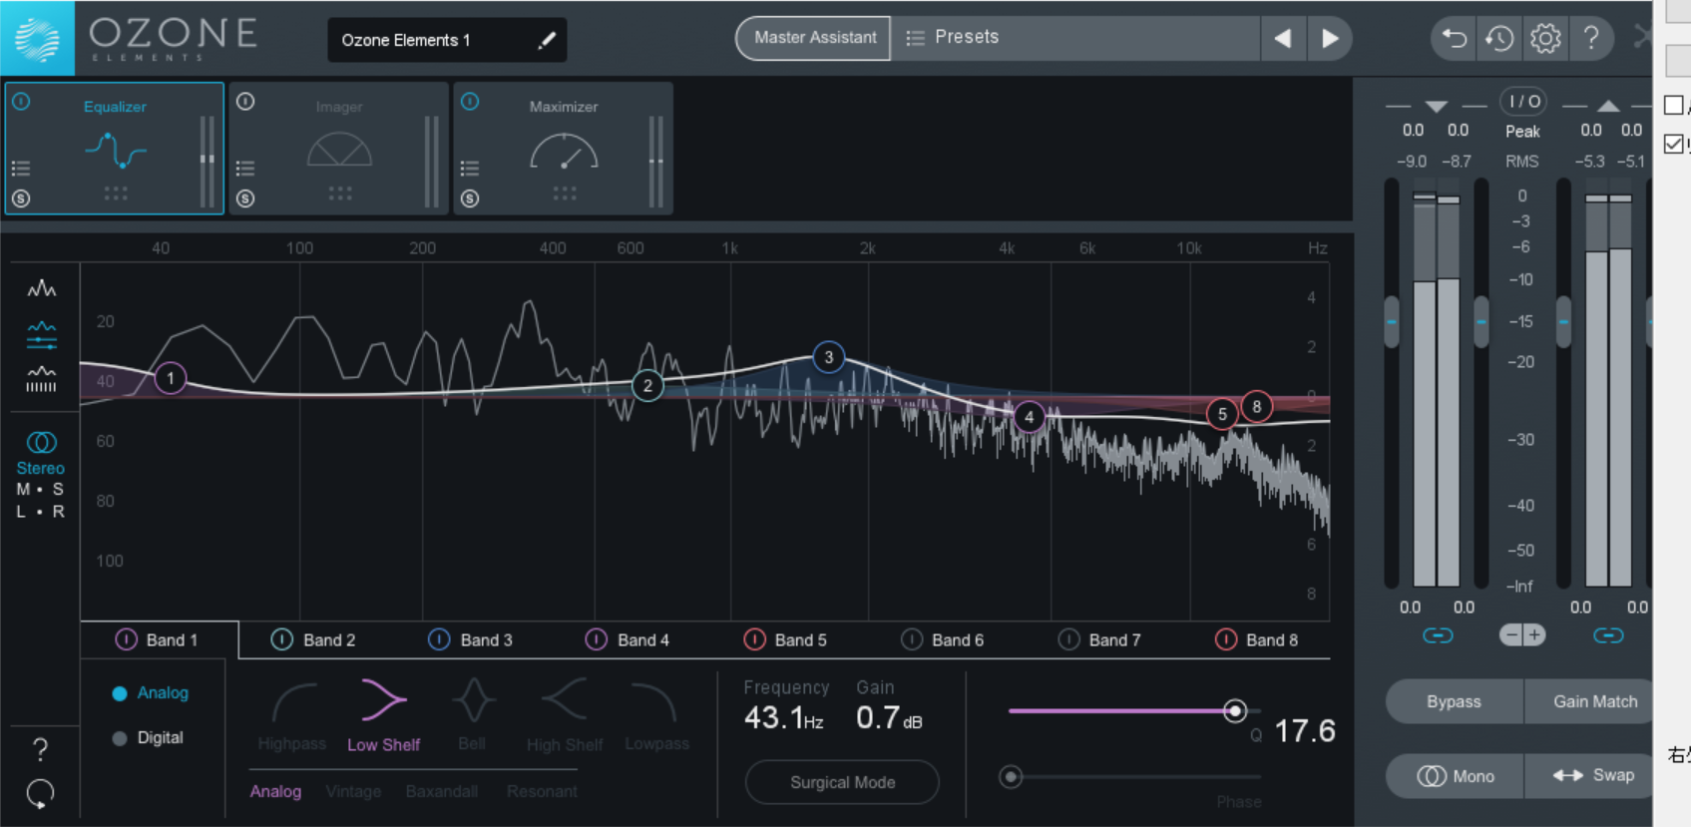This screenshot has height=827, width=1691.
Task: Select EQ node 5
Action: [x=1222, y=414]
